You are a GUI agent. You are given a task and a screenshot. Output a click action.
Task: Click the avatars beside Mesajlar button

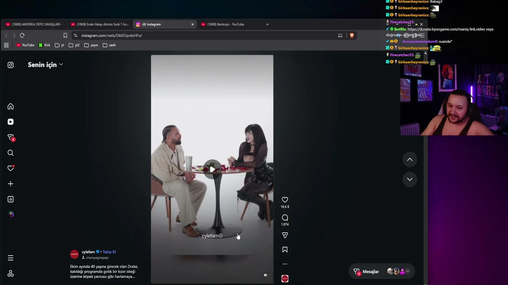point(398,272)
